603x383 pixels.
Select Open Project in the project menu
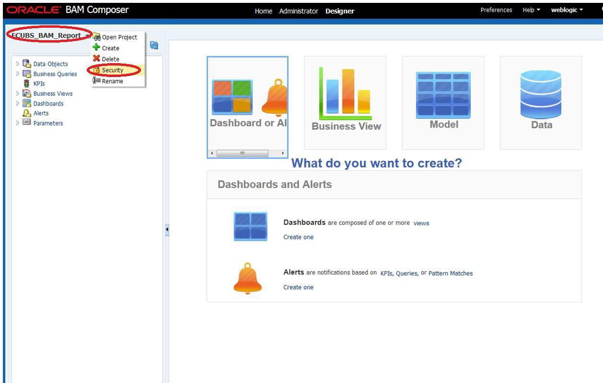coord(115,37)
